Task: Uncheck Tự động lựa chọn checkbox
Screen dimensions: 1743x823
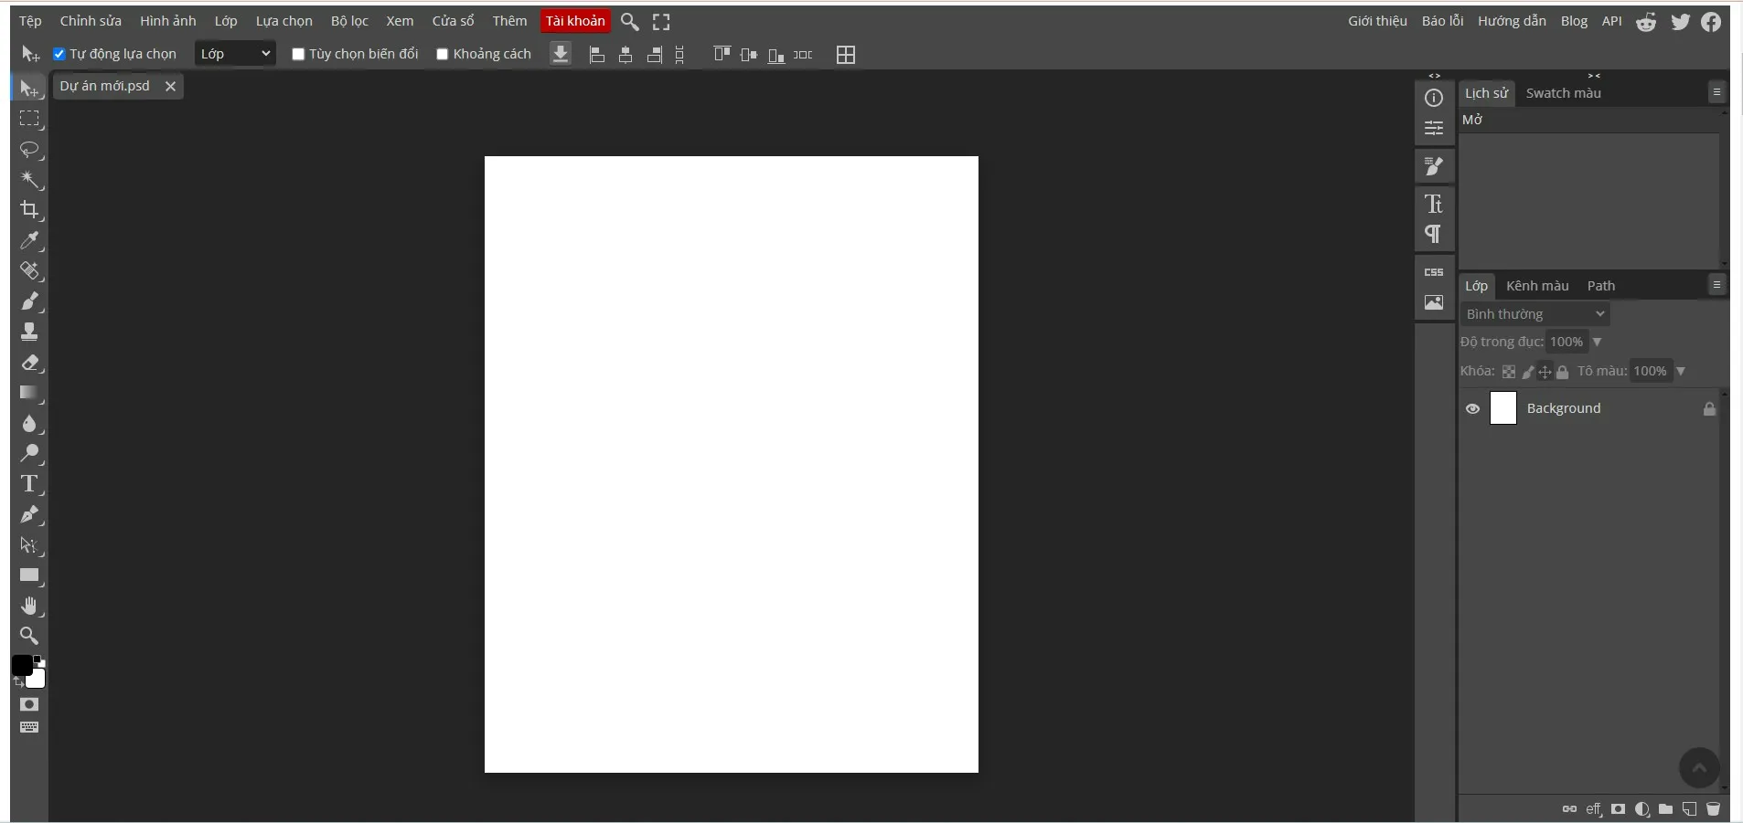Action: (59, 54)
